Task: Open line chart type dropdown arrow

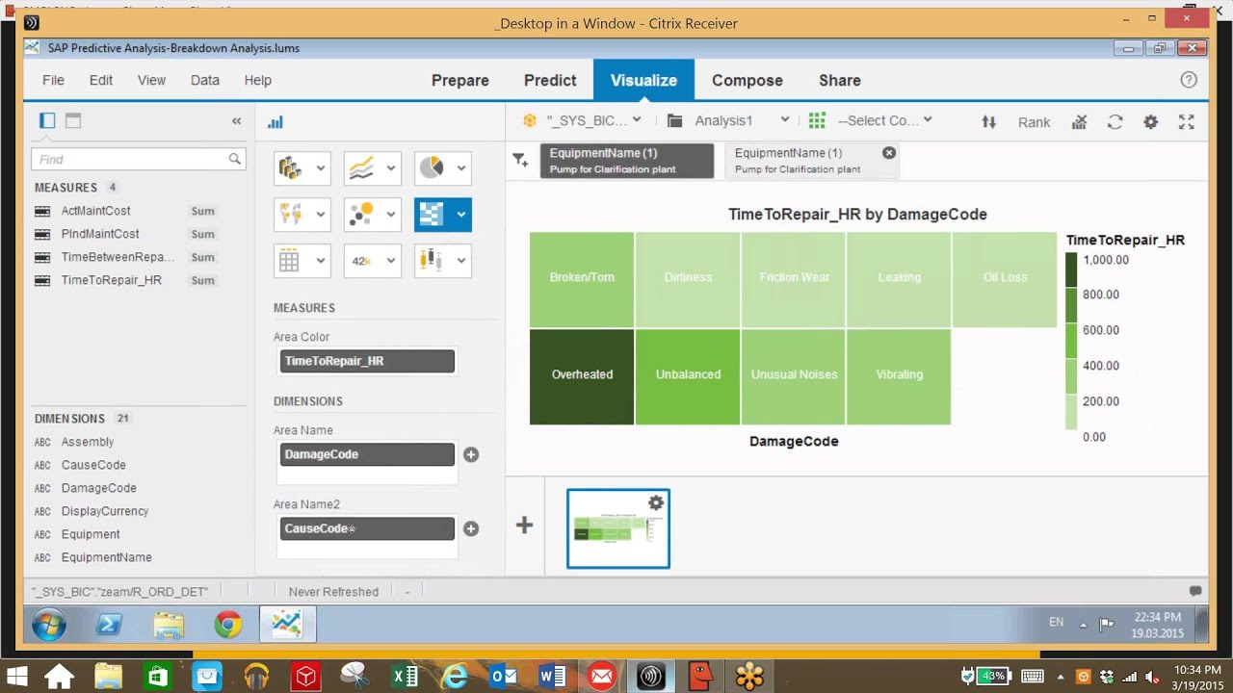Action: tap(391, 168)
